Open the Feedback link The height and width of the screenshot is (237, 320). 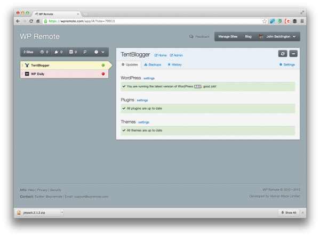pos(199,36)
